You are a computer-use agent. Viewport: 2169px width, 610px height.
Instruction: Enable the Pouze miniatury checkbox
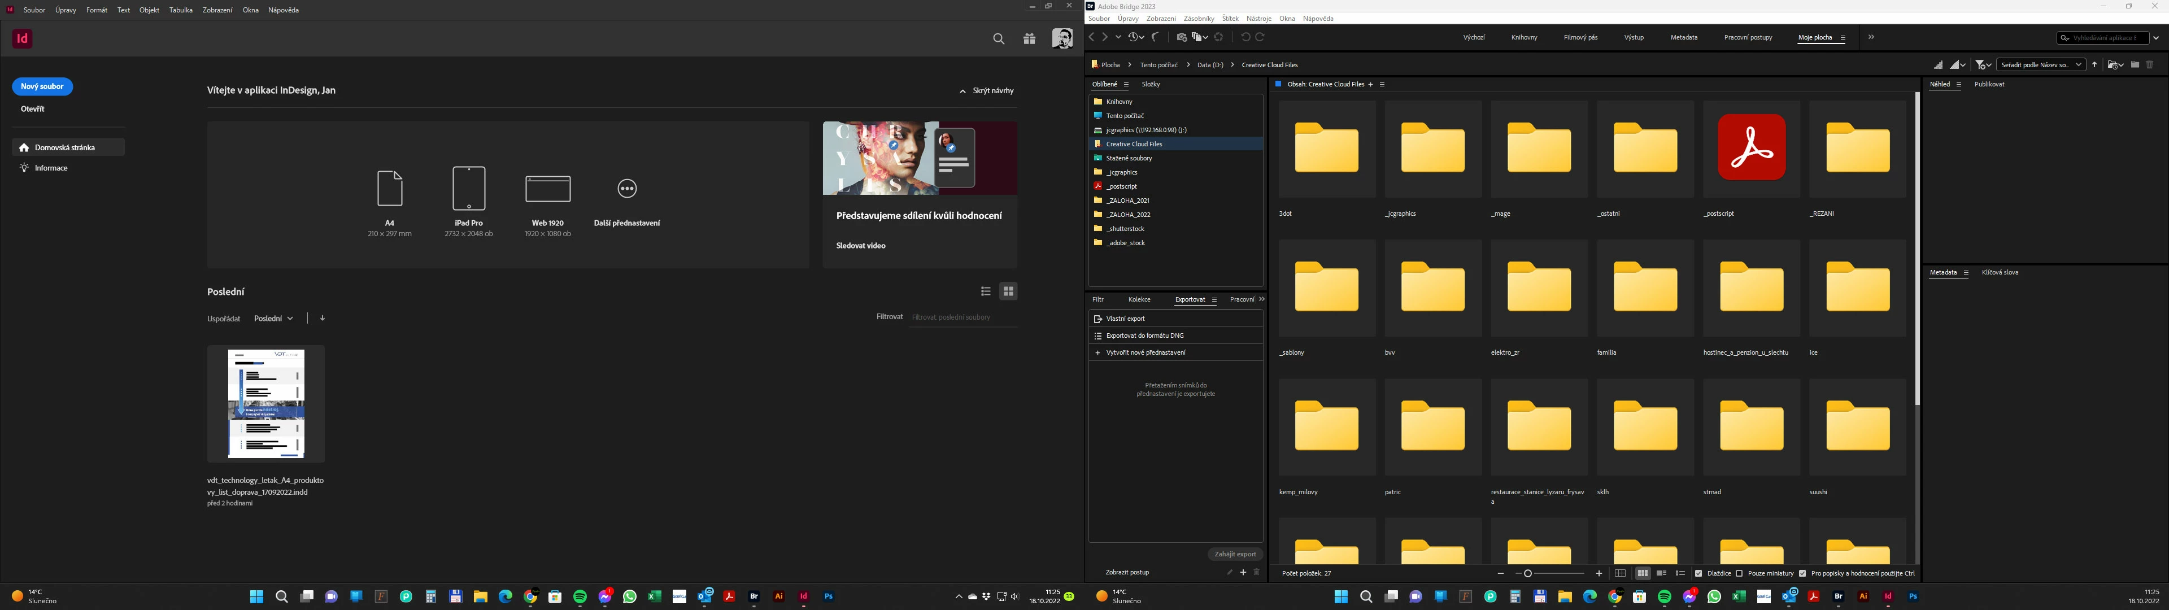1740,573
